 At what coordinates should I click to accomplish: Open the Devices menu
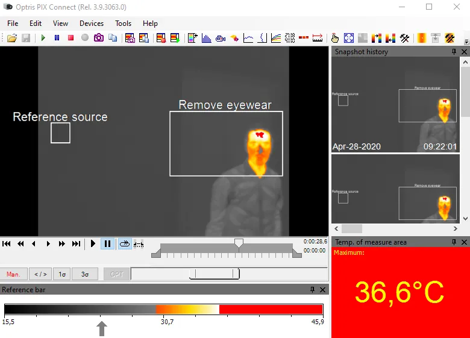(92, 23)
